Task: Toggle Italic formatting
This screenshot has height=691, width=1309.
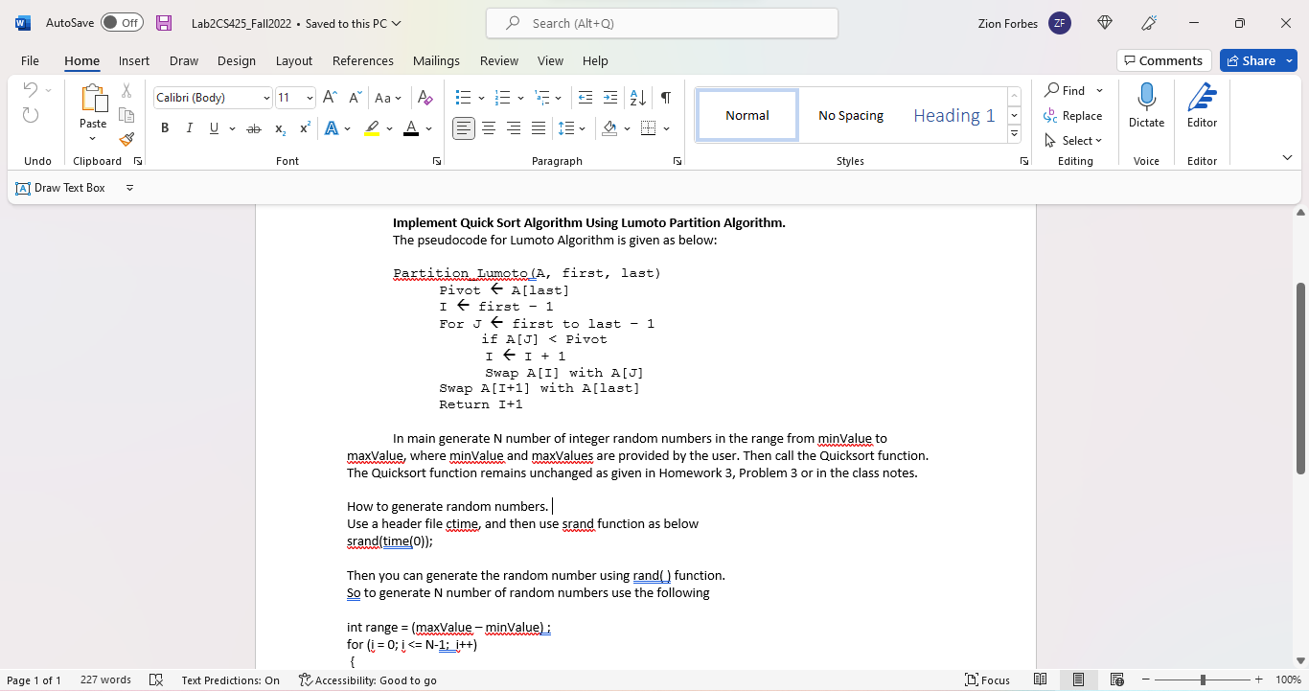Action: 189,128
